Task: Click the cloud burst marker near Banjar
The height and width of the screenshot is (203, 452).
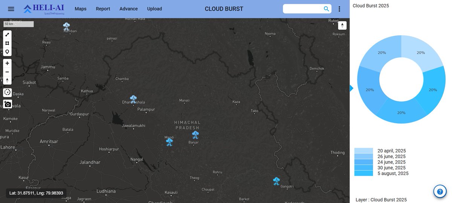Action: click(195, 135)
